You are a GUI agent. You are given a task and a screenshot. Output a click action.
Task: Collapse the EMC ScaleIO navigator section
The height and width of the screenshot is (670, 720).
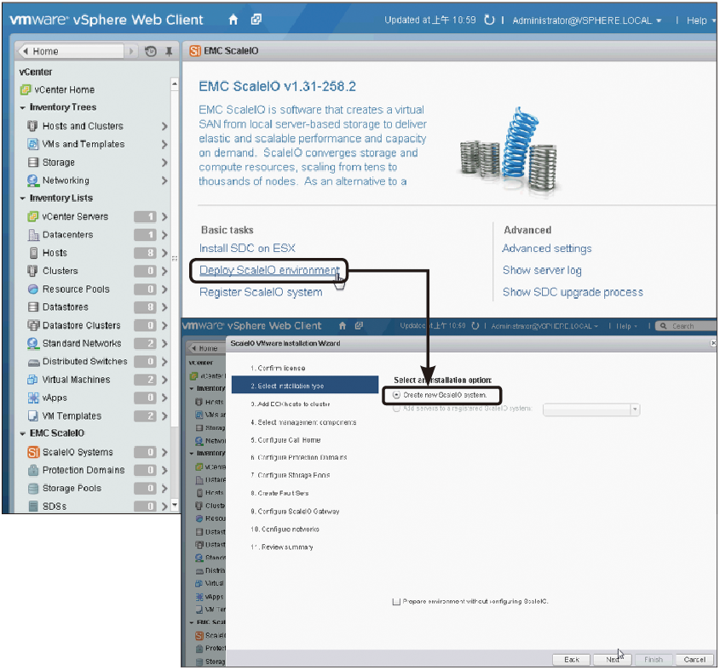[22, 433]
